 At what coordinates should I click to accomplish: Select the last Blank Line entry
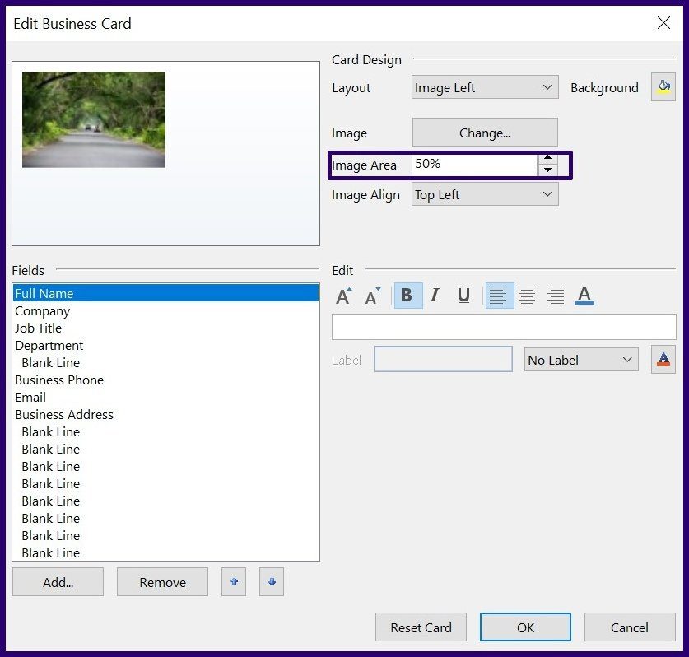pyautogui.click(x=165, y=552)
